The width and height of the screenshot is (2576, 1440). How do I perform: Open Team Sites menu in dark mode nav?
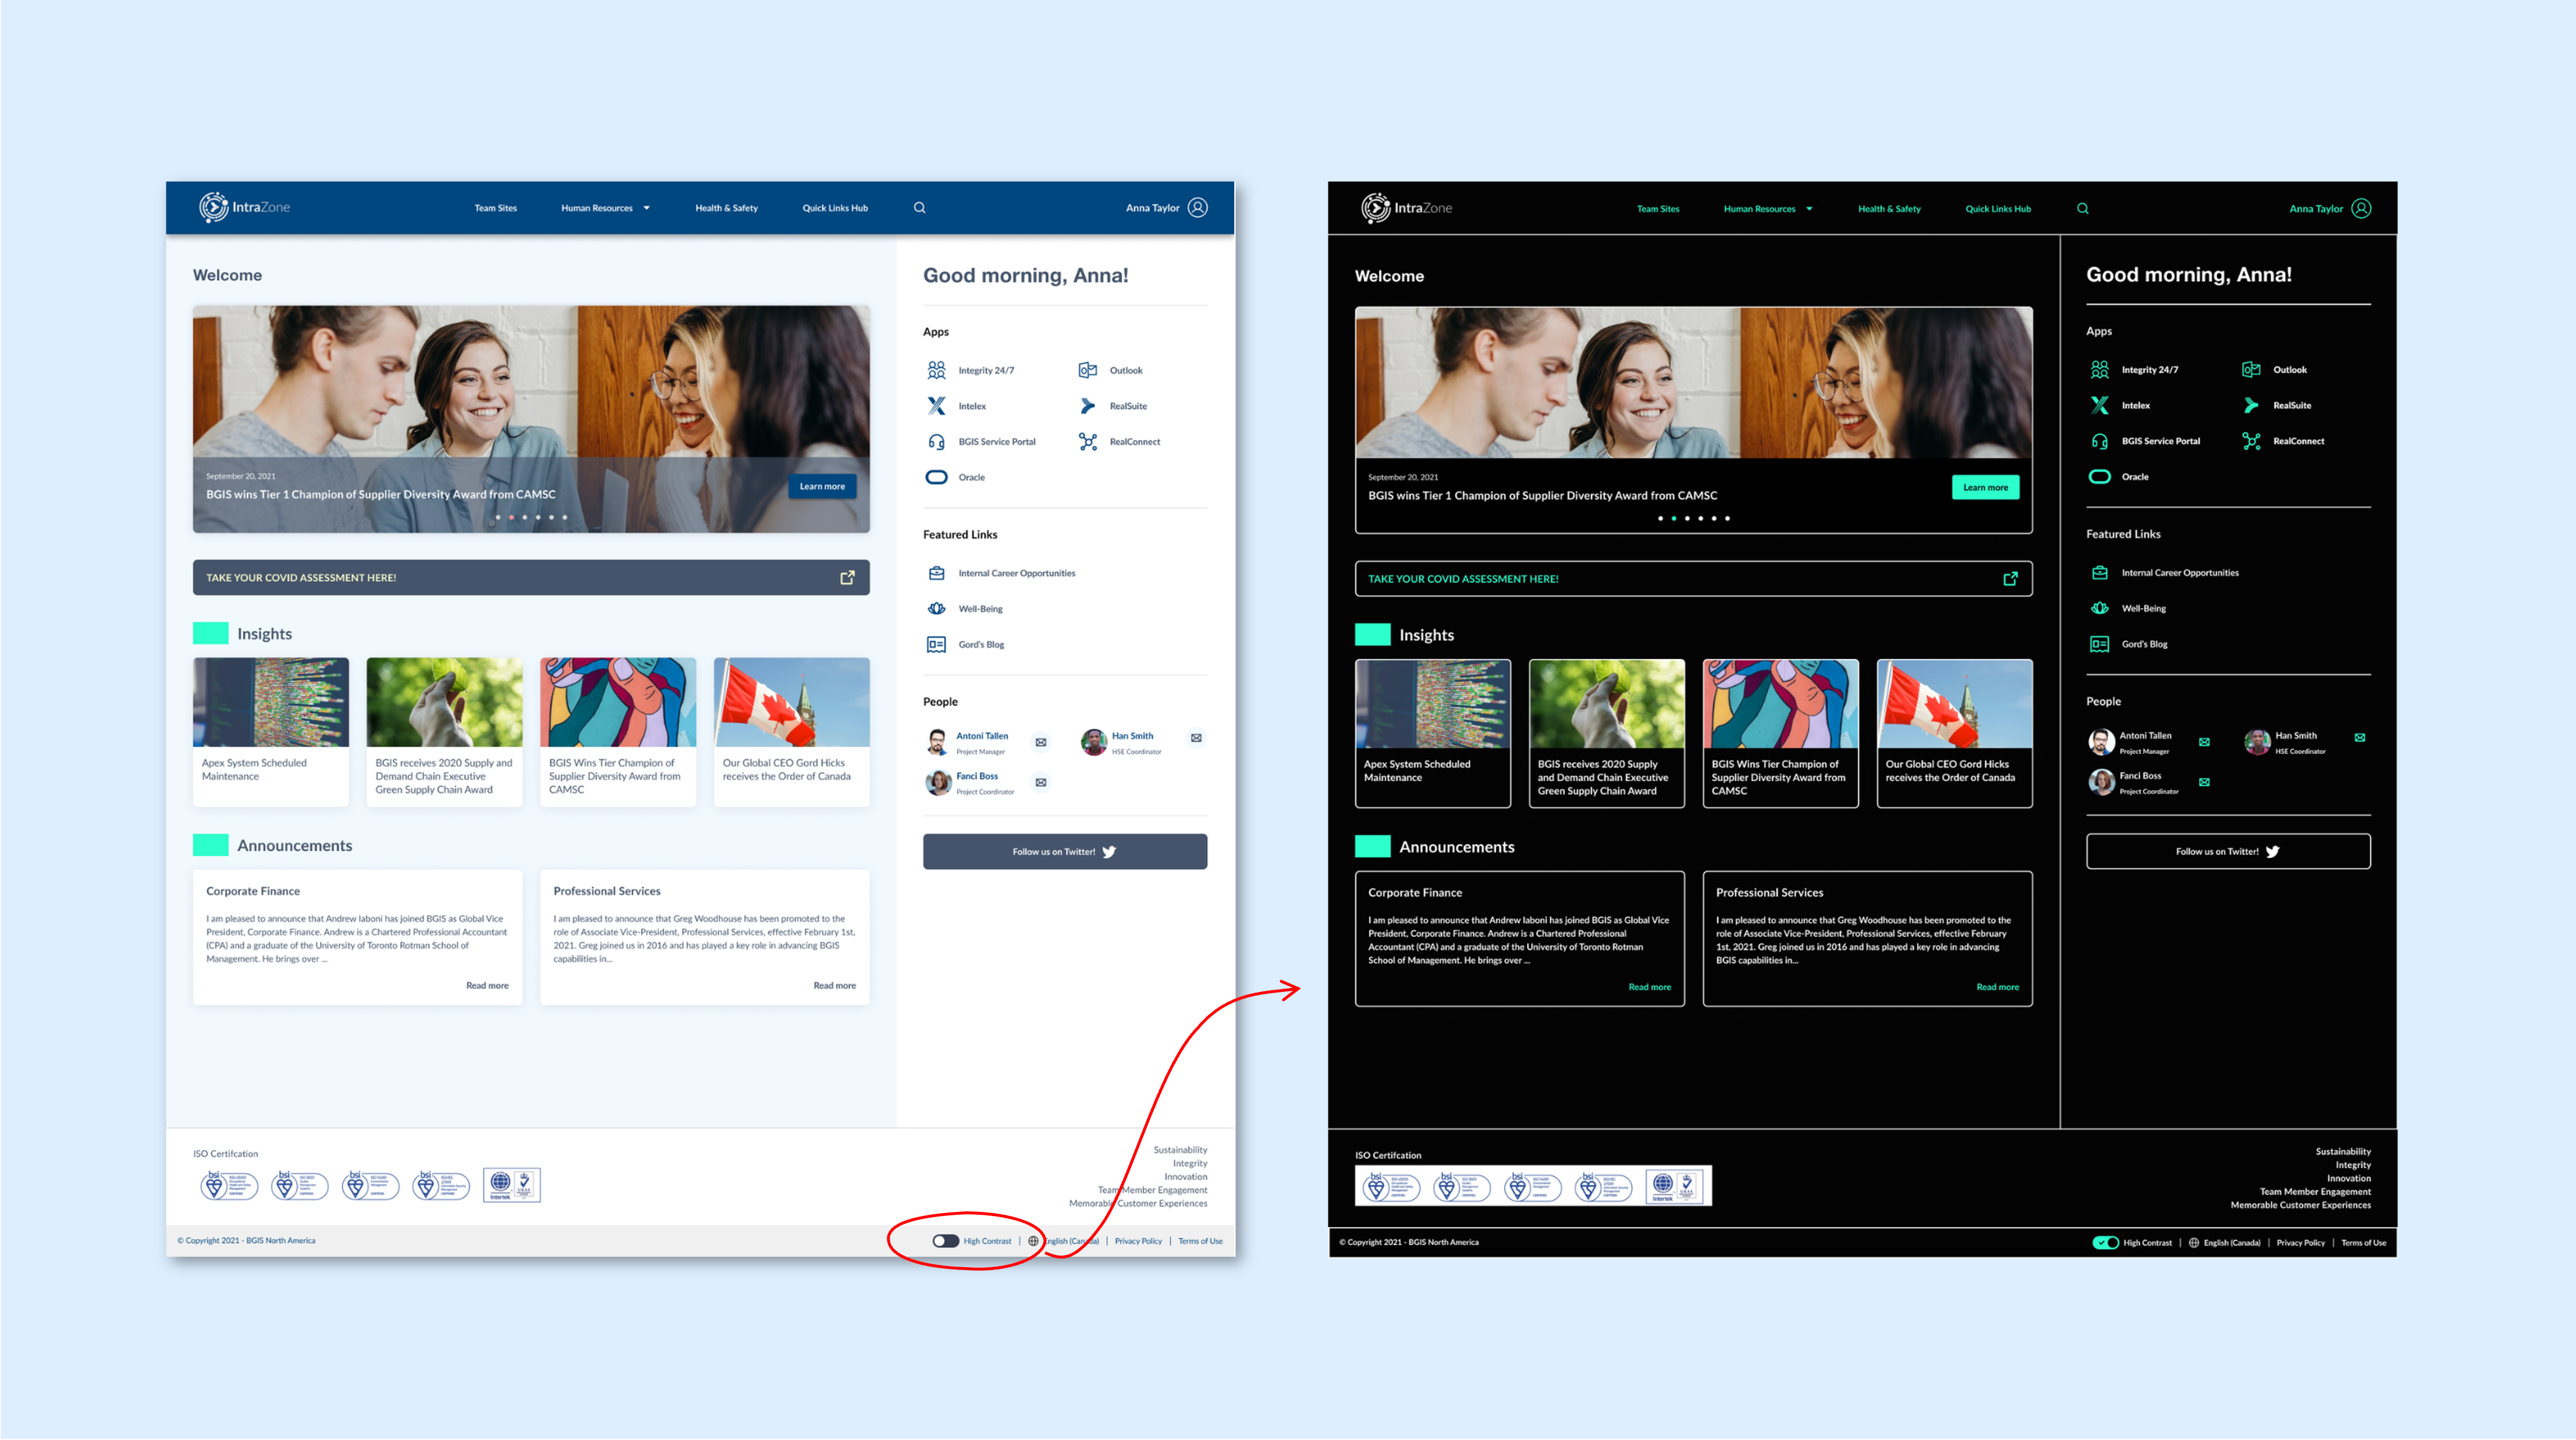click(x=1657, y=209)
